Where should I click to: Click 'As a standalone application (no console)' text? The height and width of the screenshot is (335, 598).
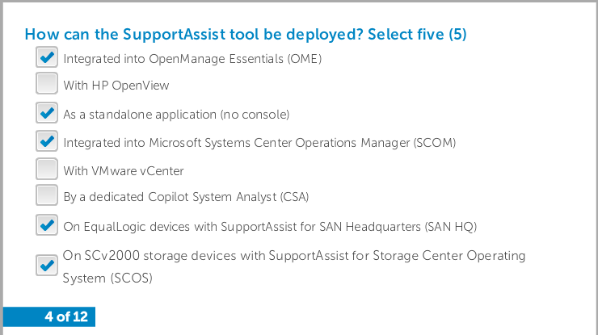176,115
